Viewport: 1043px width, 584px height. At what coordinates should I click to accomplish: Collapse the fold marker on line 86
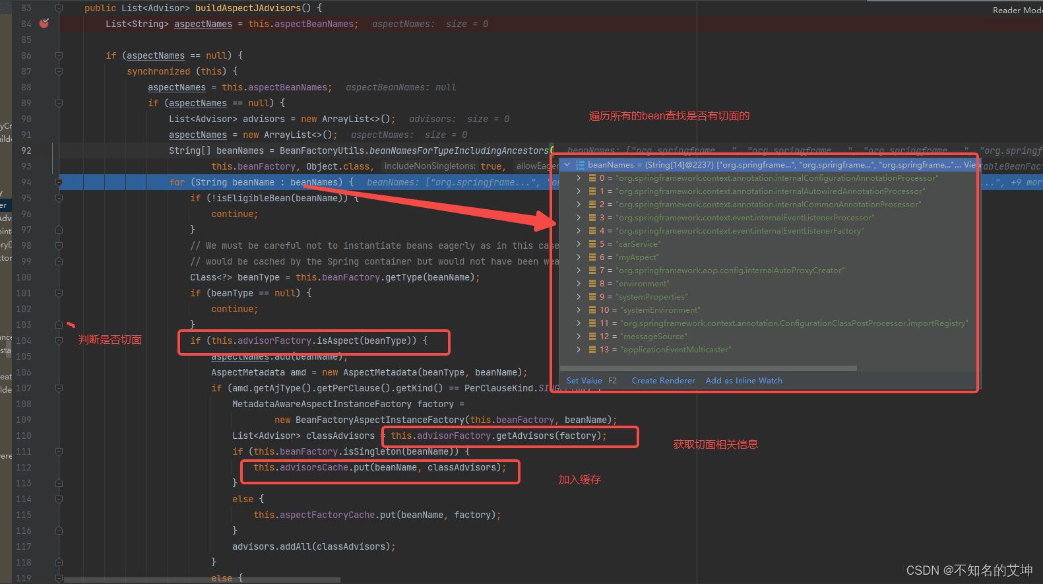[x=59, y=55]
